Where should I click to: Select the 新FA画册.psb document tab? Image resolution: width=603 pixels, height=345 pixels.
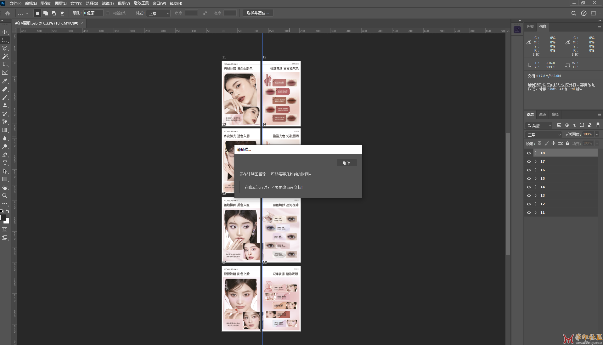point(47,23)
